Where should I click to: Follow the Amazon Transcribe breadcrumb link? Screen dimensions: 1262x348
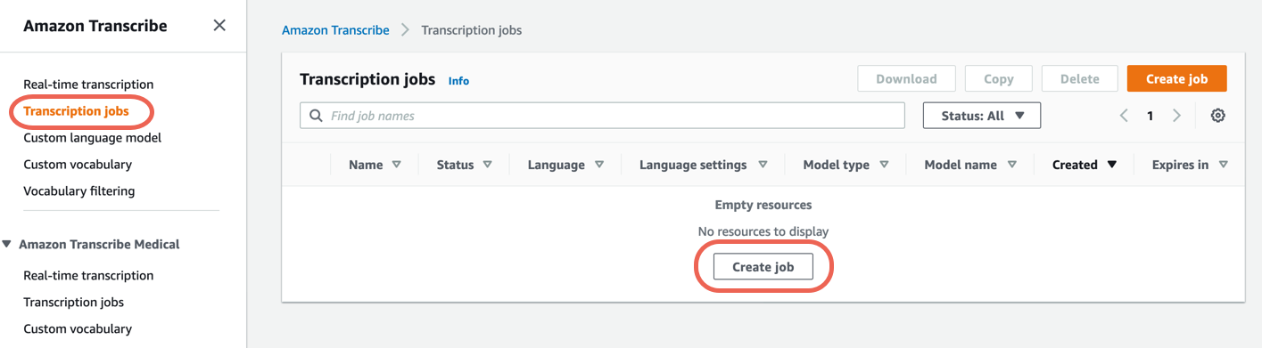point(335,30)
